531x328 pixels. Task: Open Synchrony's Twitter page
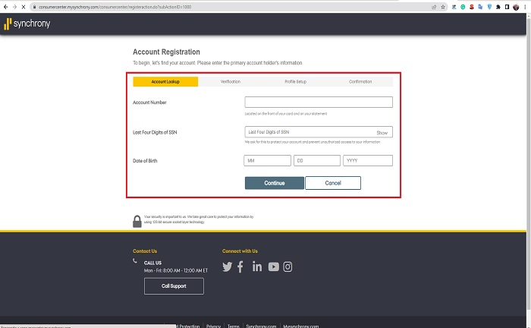227,266
